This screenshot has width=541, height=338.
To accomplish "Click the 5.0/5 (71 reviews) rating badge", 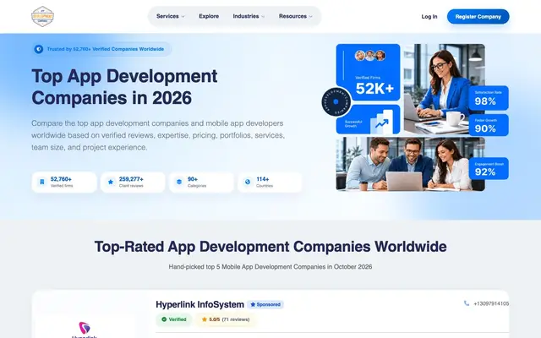I will coord(226,319).
